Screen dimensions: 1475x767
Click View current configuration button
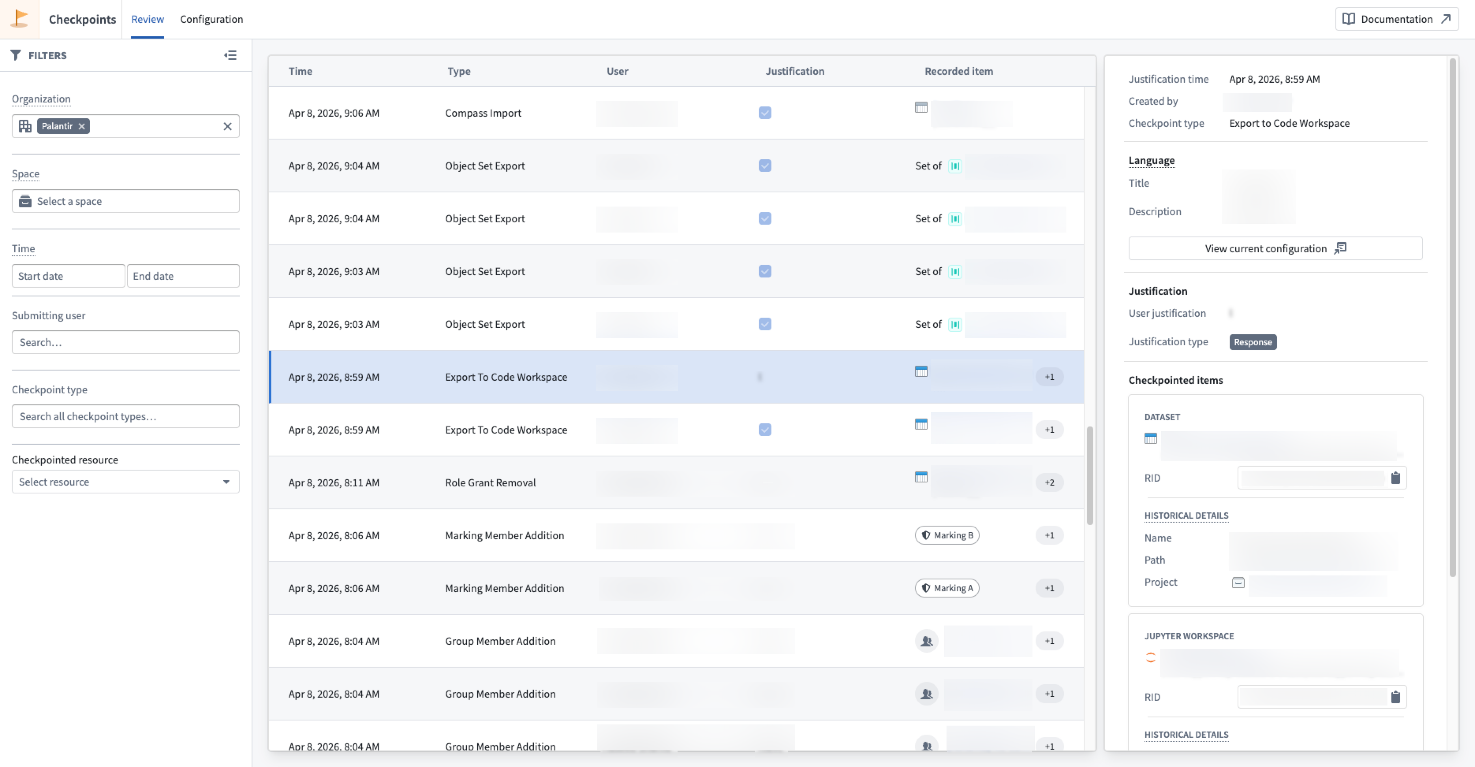tap(1275, 248)
